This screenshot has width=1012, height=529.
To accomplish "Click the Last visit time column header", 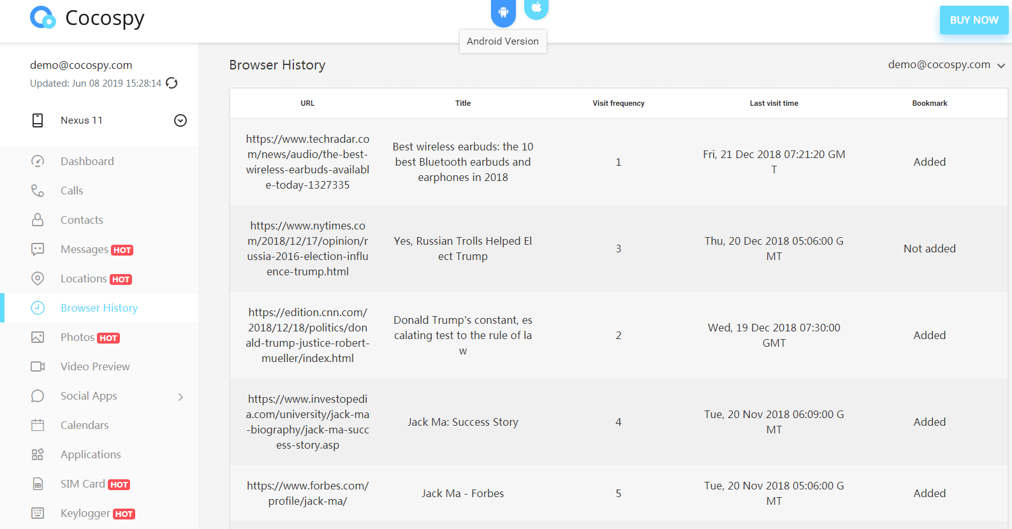I will click(x=774, y=103).
